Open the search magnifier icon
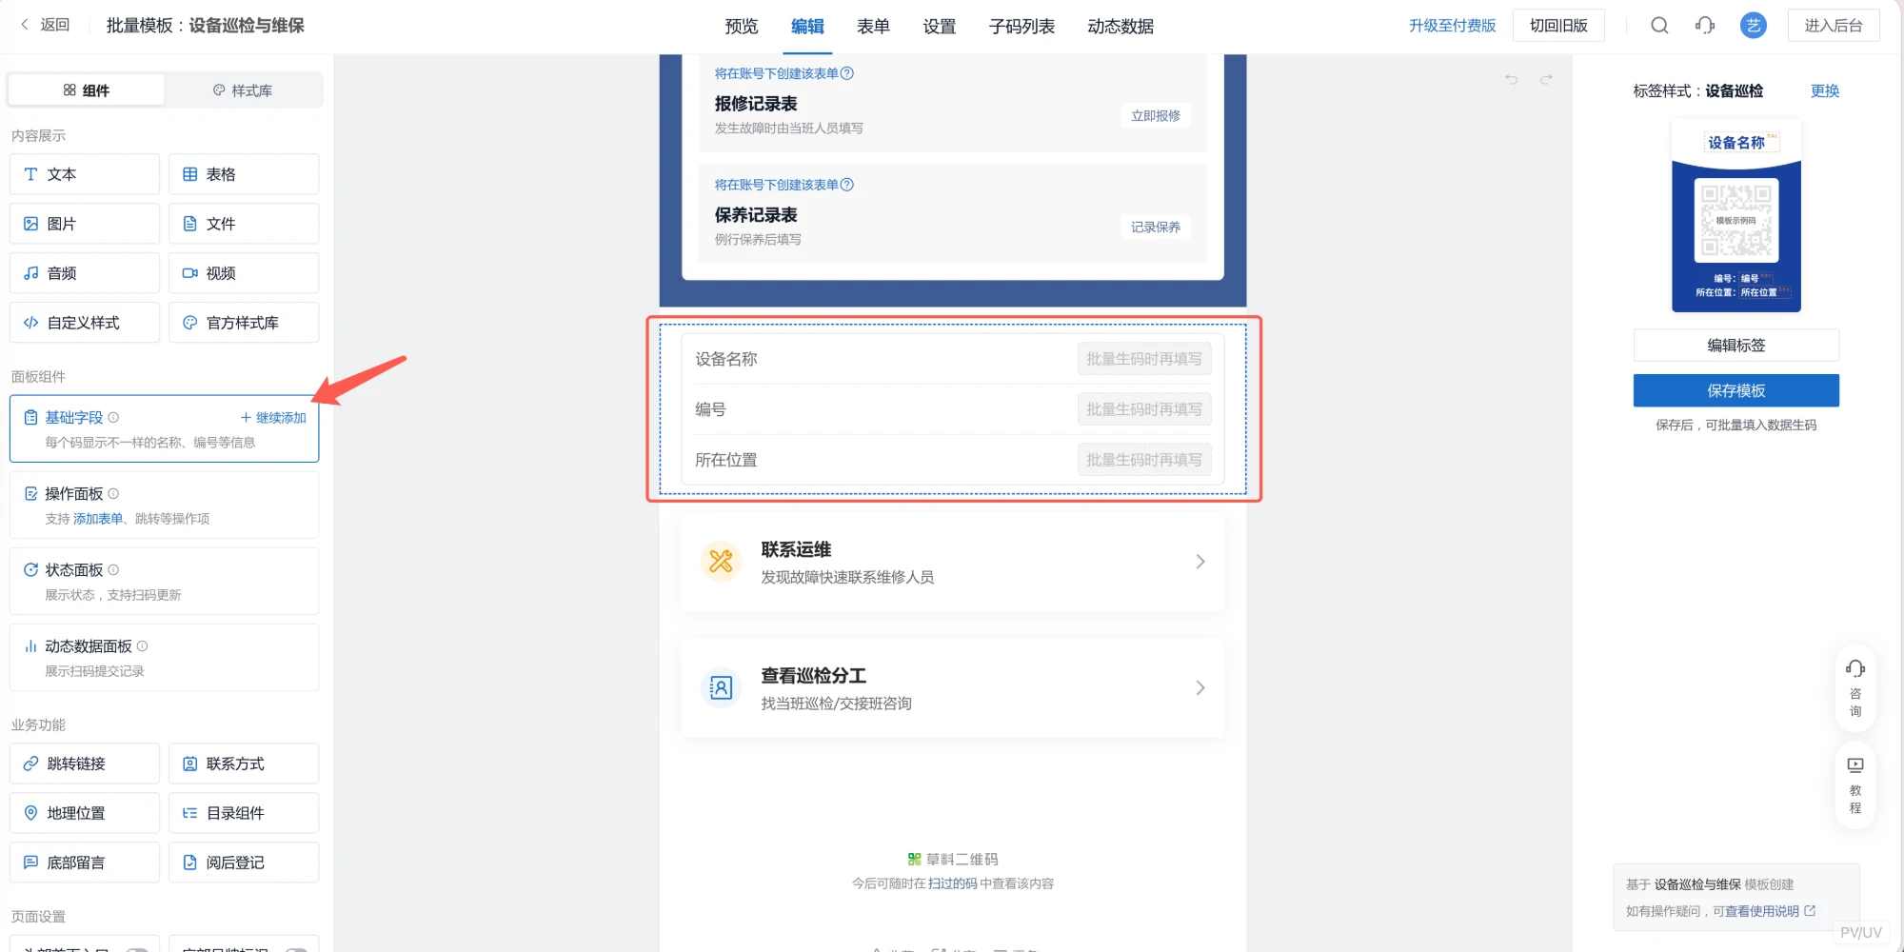Viewport: 1904px width, 952px height. (1659, 26)
